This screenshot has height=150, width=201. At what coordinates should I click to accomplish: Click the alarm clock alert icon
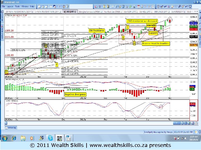pos(190,6)
